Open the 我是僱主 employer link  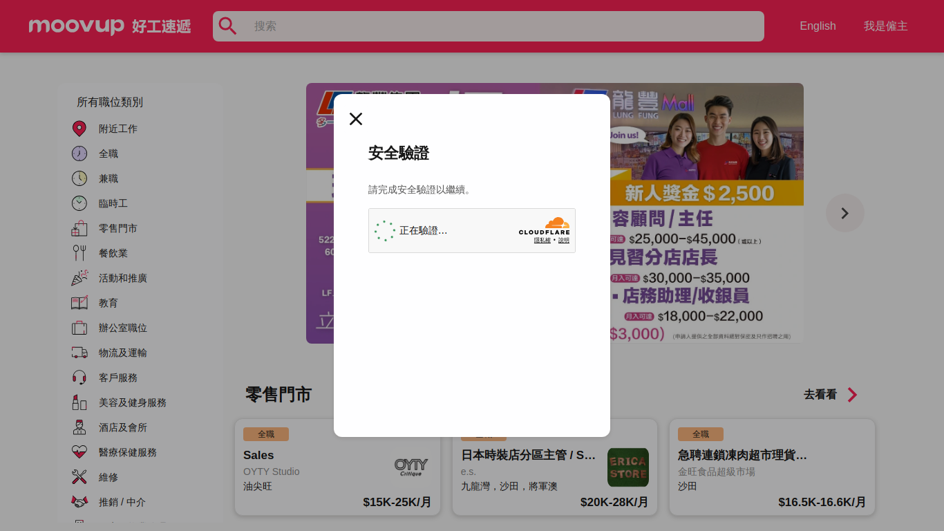point(885,26)
